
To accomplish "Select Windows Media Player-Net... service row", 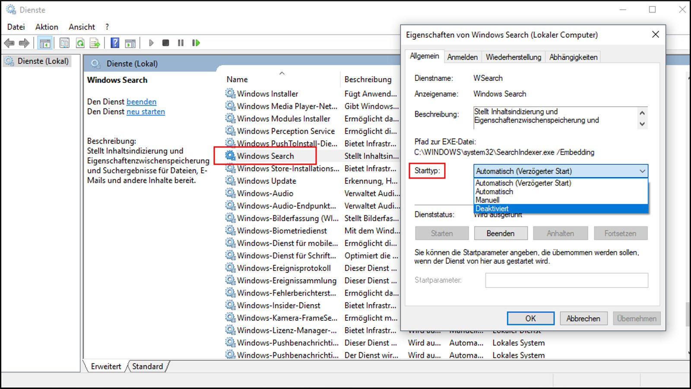I will coord(312,106).
